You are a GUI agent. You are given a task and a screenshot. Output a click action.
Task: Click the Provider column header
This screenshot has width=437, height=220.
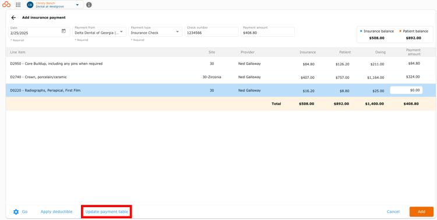click(x=248, y=52)
